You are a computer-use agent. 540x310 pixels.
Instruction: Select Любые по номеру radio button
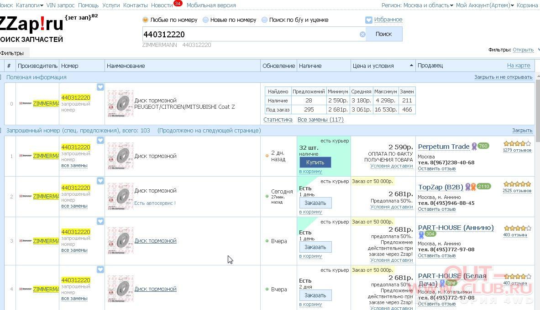145,20
